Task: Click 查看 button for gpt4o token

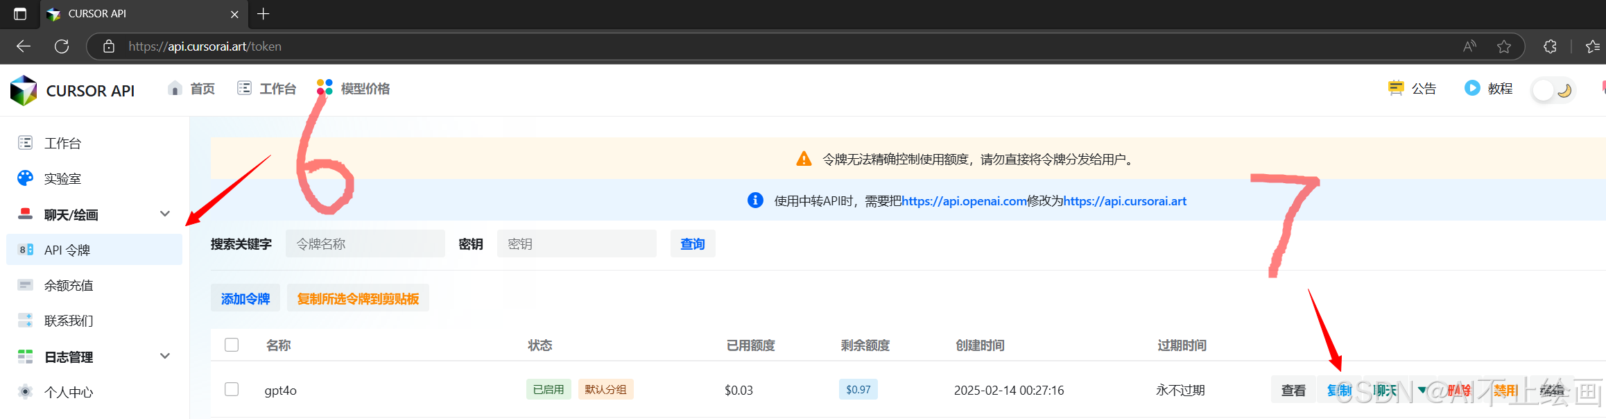Action: coord(1293,391)
